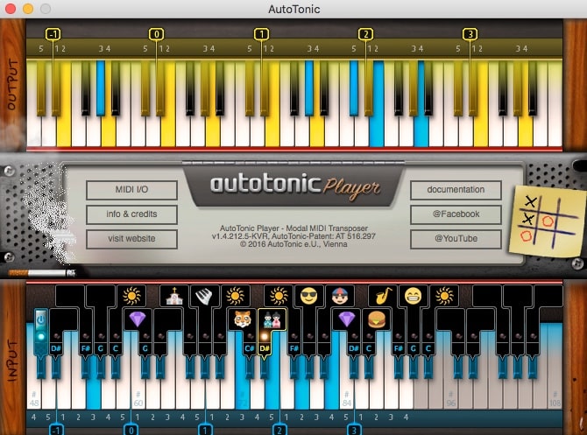Click the grinning face emoji key
The image size is (587, 435).
(x=414, y=297)
